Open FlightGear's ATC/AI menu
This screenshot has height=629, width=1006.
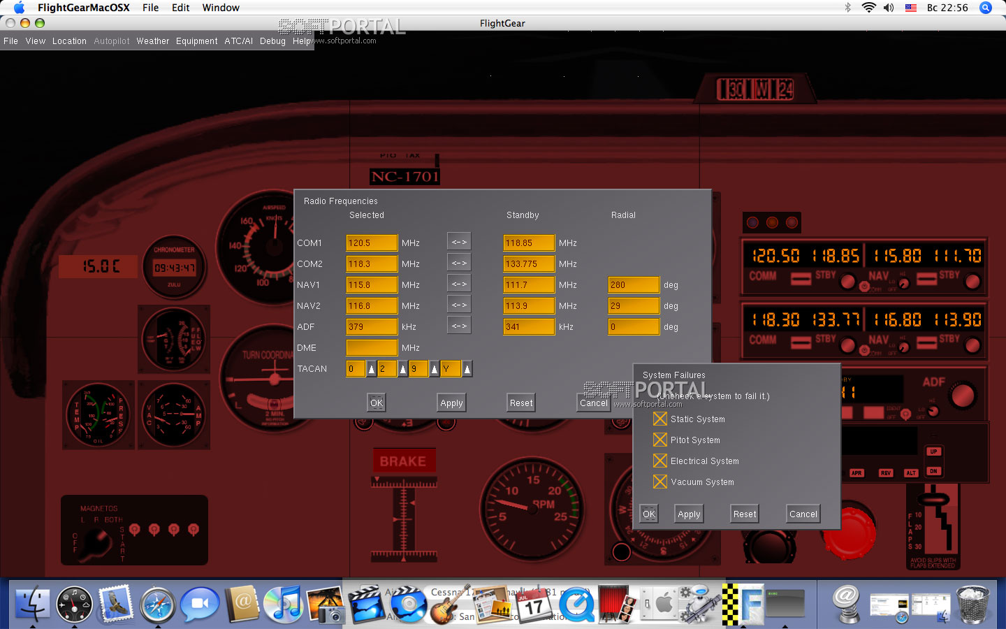pyautogui.click(x=239, y=41)
